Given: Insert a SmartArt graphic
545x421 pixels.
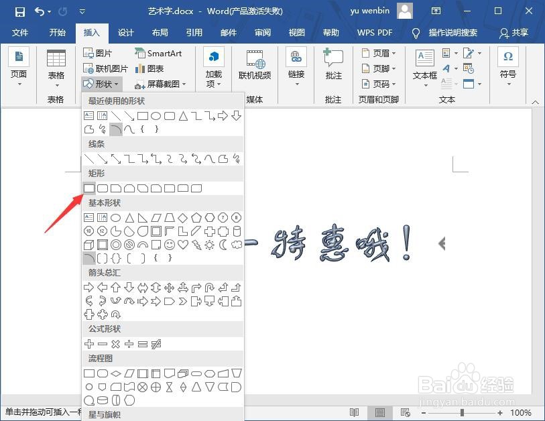Looking at the screenshot, I should tap(160, 52).
